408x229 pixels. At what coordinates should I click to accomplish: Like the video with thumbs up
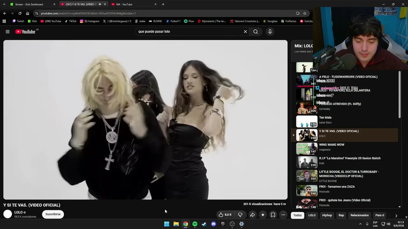coord(225,215)
